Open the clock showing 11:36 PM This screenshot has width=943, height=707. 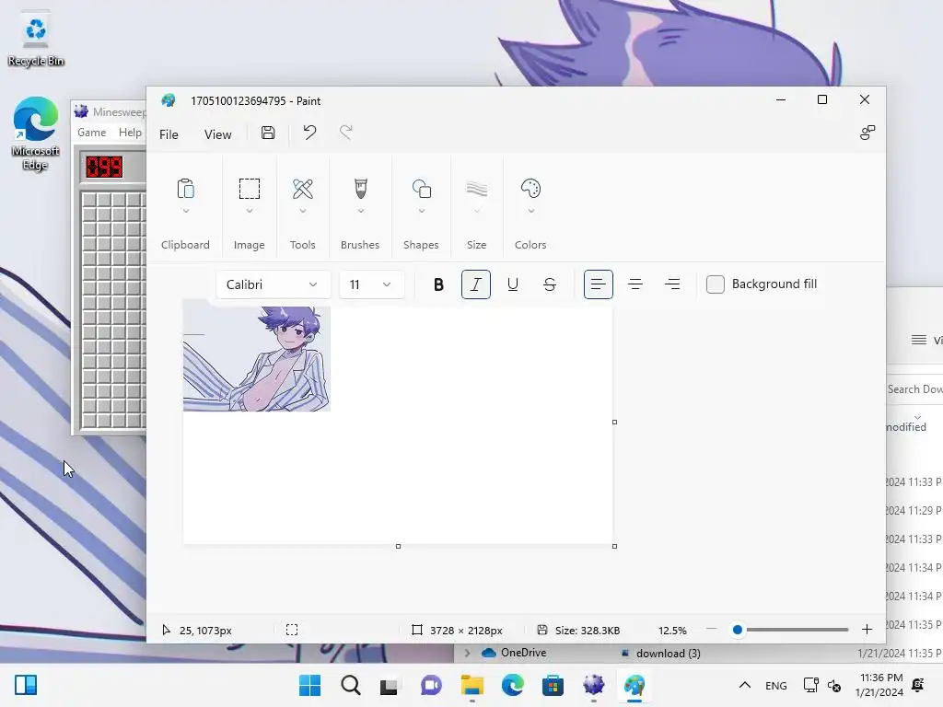[x=879, y=685]
